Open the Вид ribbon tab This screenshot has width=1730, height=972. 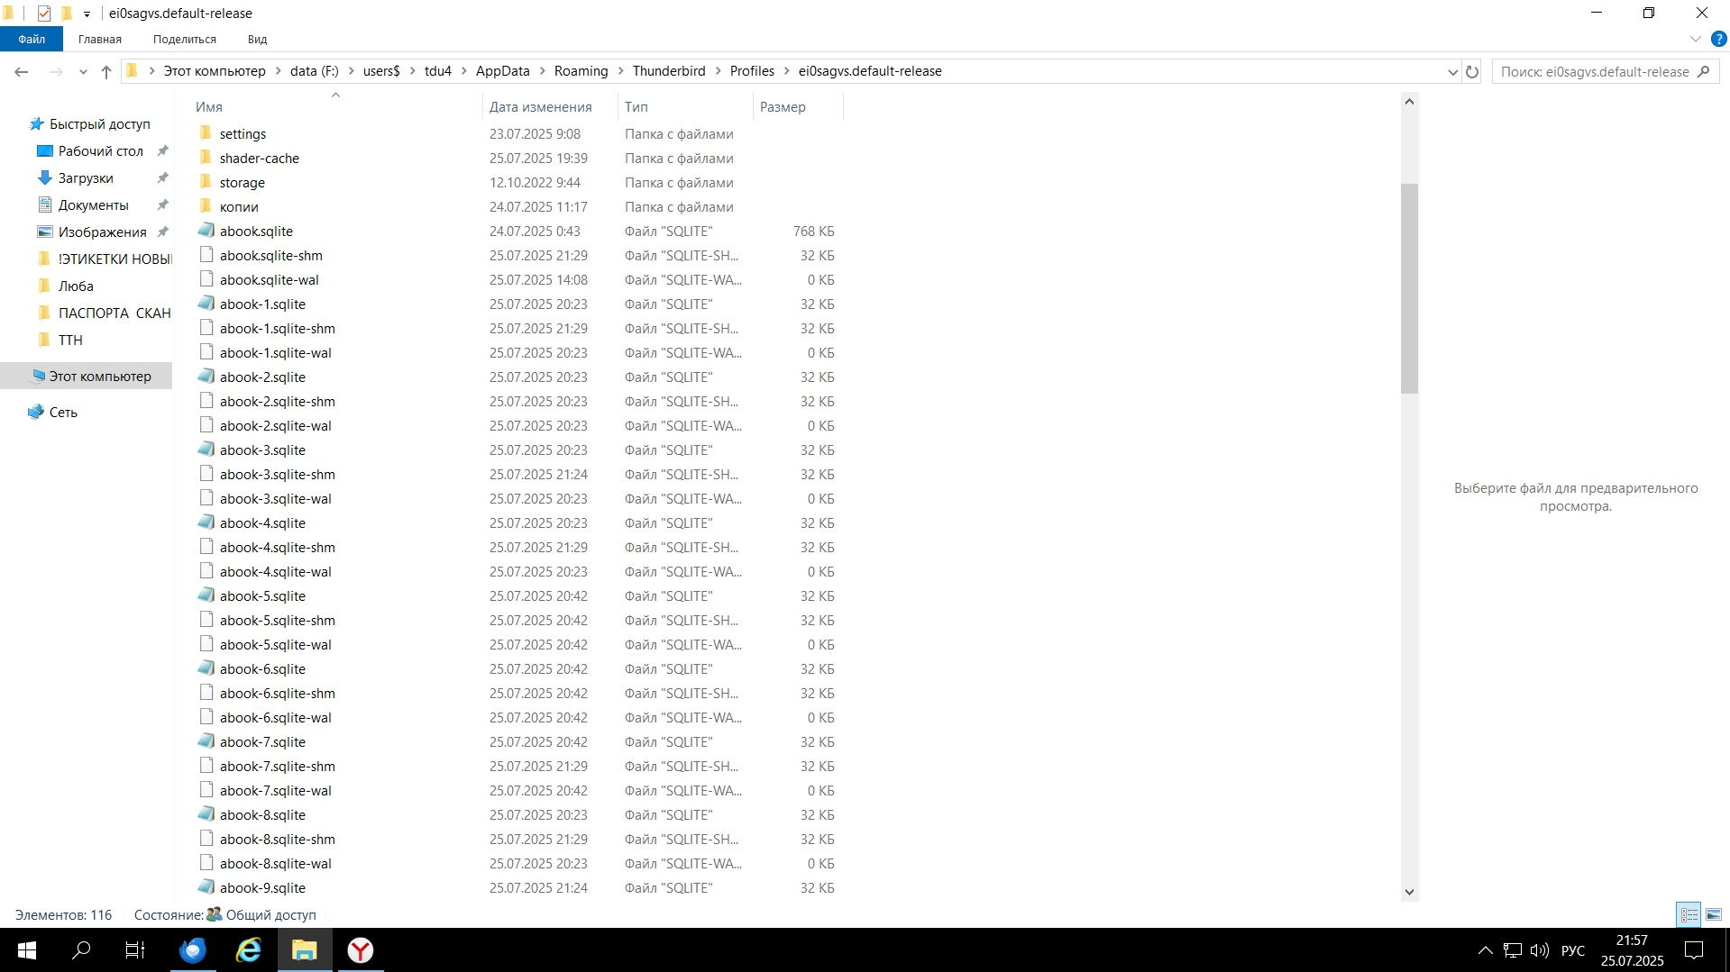coord(258,39)
